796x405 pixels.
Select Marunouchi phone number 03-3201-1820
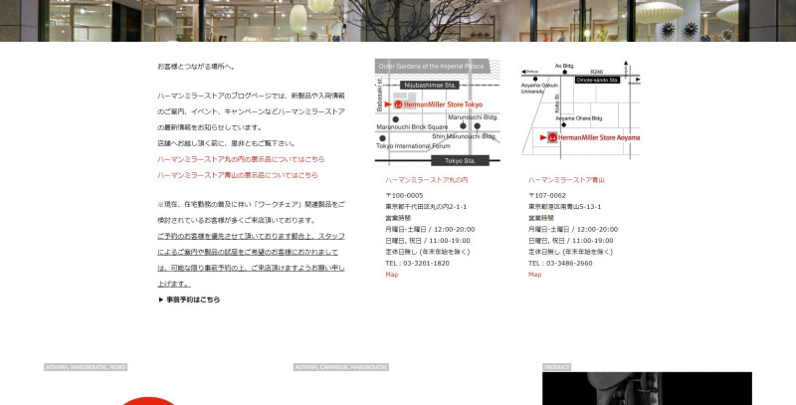[426, 264]
